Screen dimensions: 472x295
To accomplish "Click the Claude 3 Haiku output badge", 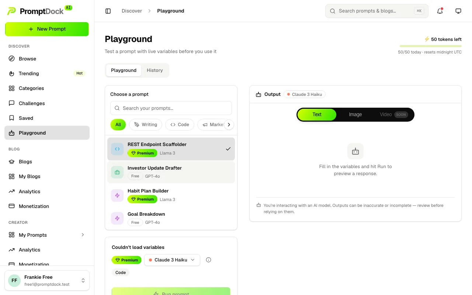I will coord(305,94).
